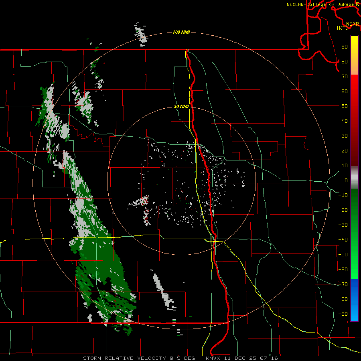Click the positive 90 scale label

[345, 47]
